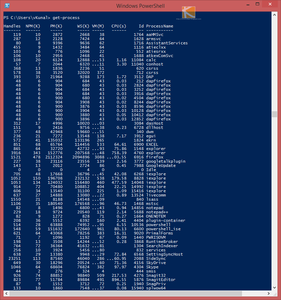Click the googletalkplugin process name
The image size is (281, 300).
click(166, 161)
